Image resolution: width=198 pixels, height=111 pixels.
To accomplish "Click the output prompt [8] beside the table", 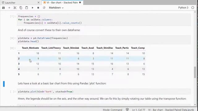I will (x=13, y=48).
